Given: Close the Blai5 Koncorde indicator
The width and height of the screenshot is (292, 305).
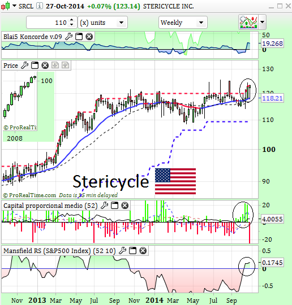Looking at the screenshot, I should pos(89,36).
